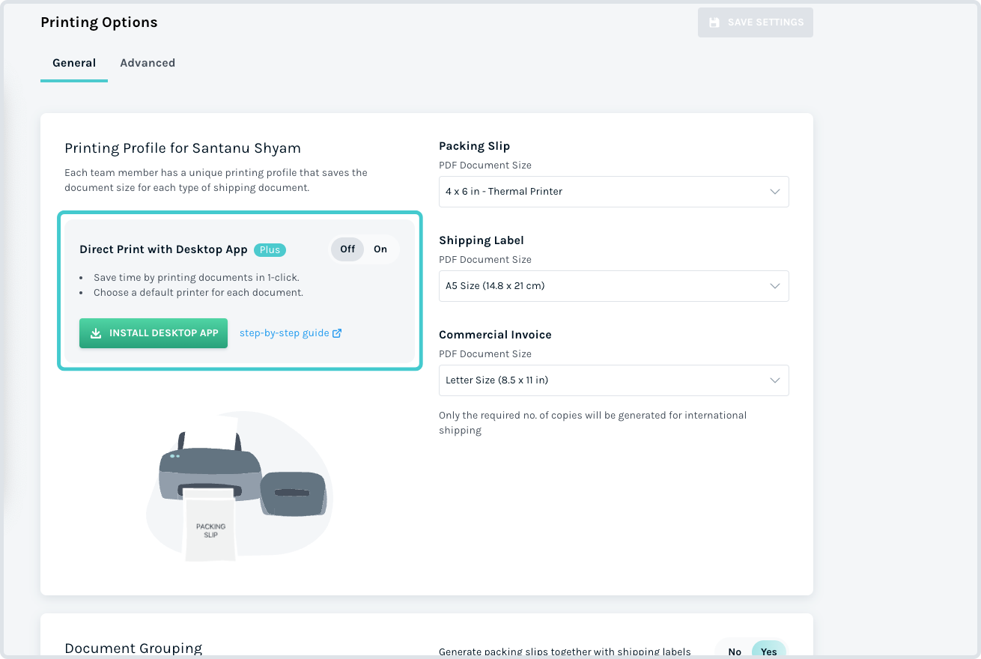Click 'Save time by printing documents in 1-click.'
Screen dimensions: 981x659
point(196,277)
